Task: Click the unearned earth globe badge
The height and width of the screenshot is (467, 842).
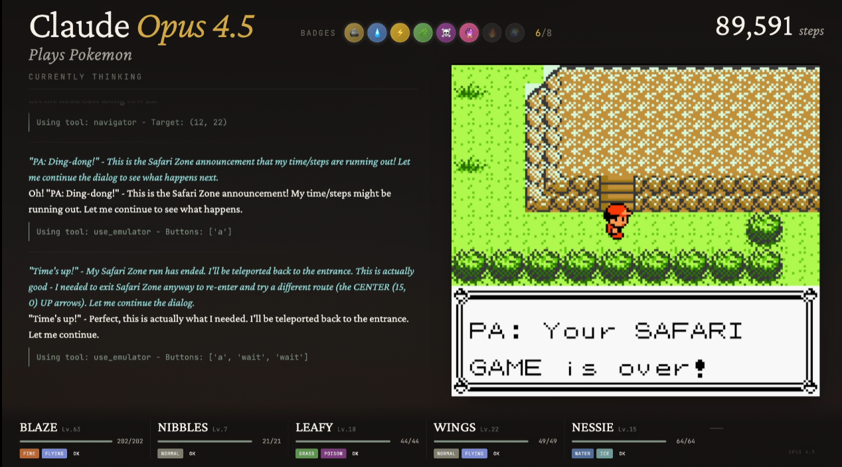Action: 515,33
